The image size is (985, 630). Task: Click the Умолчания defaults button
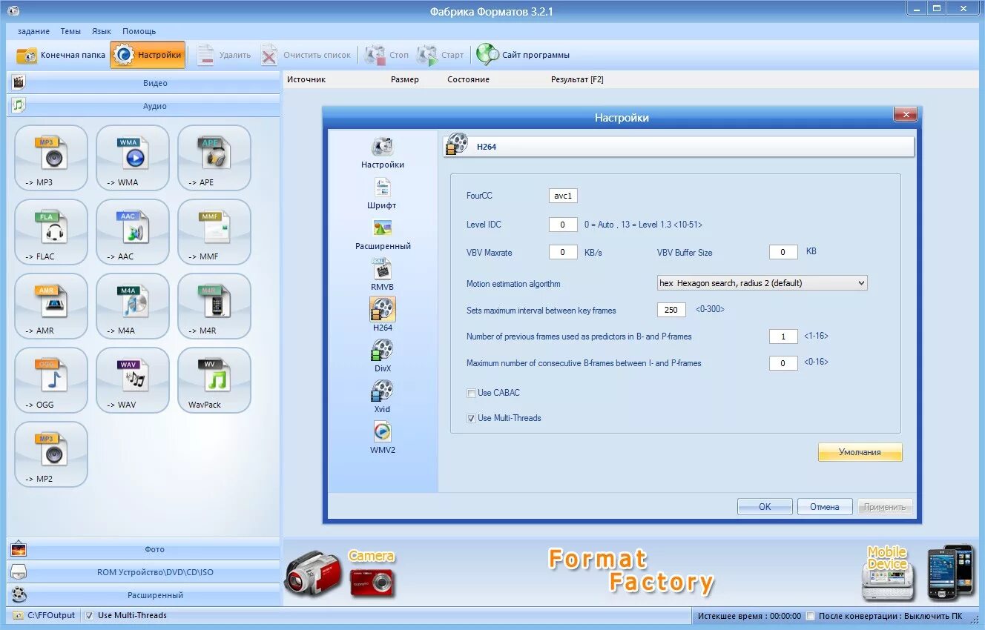[860, 452]
